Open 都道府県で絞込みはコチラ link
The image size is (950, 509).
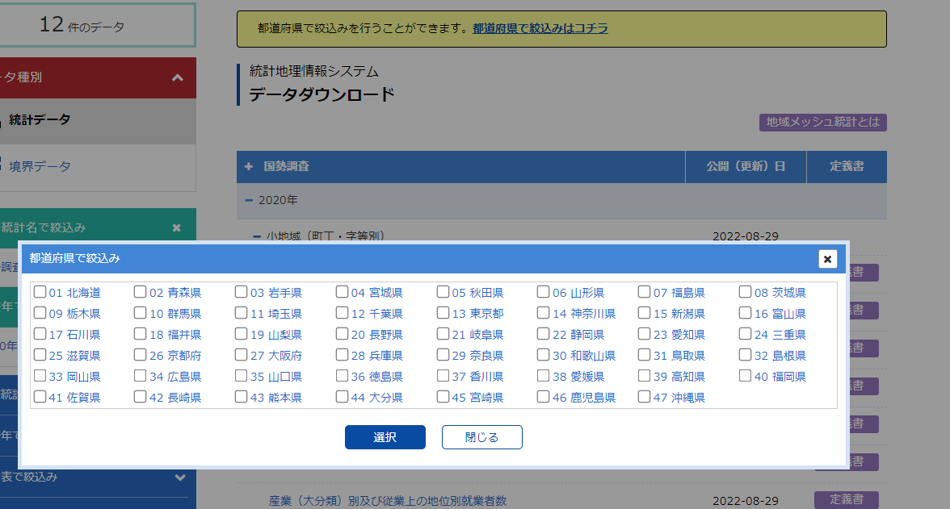coord(540,28)
